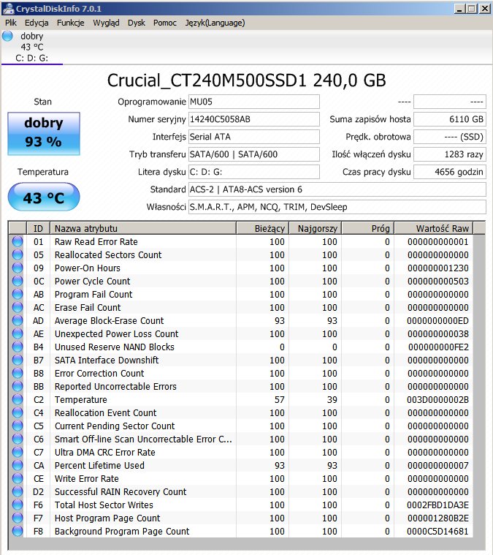Image resolution: width=493 pixels, height=555 pixels.
Task: Click the status orb for the C2 Temperature row
Action: coord(18,399)
